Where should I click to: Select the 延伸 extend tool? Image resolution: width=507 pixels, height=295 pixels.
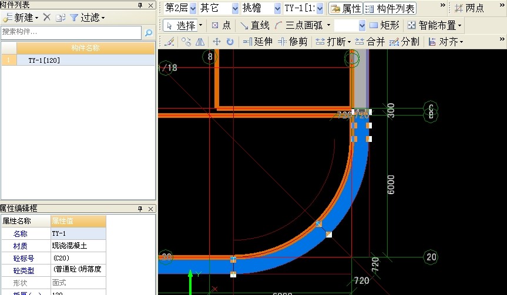click(258, 42)
